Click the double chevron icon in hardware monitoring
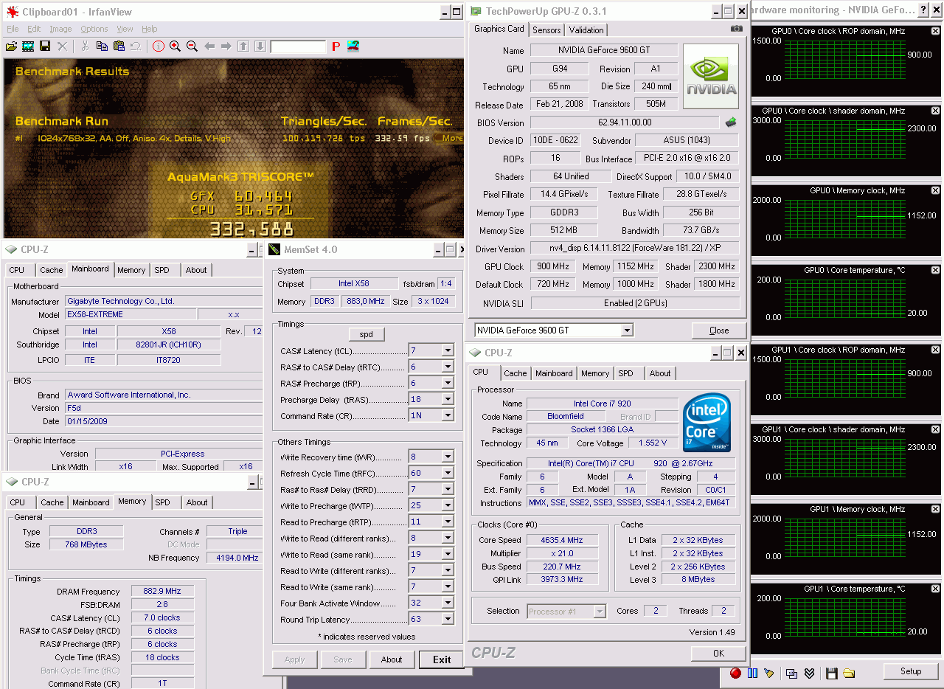Viewport: 944px width, 689px height. (x=809, y=673)
